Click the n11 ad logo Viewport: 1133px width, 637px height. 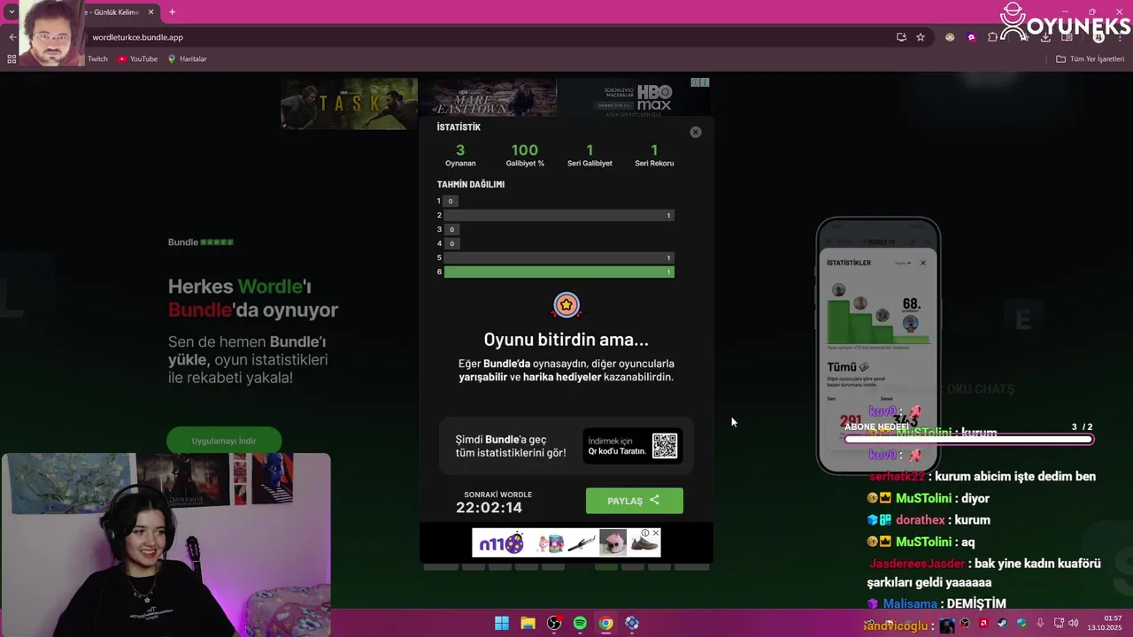tap(502, 543)
